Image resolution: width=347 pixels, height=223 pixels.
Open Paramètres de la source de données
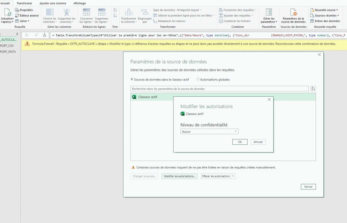tap(293, 12)
